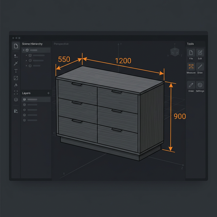Select the highlighted top layer in Layers
The image size is (217, 217).
36,100
